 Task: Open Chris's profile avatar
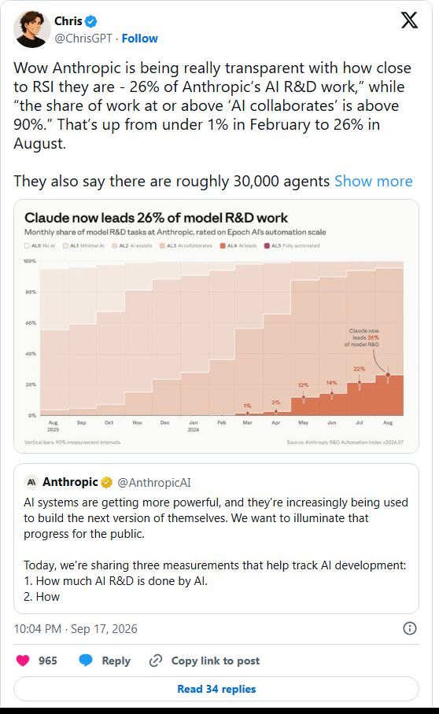31,29
